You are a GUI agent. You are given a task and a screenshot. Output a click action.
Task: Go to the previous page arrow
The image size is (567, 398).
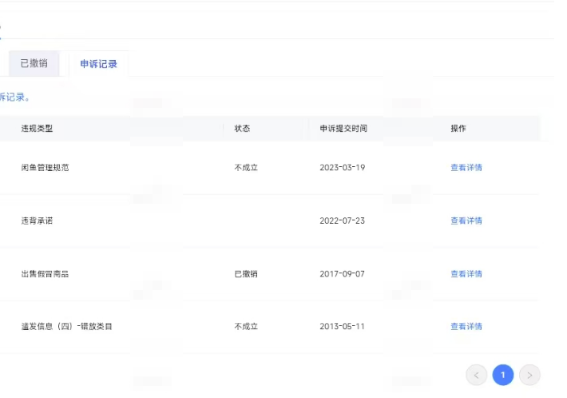[x=477, y=375]
